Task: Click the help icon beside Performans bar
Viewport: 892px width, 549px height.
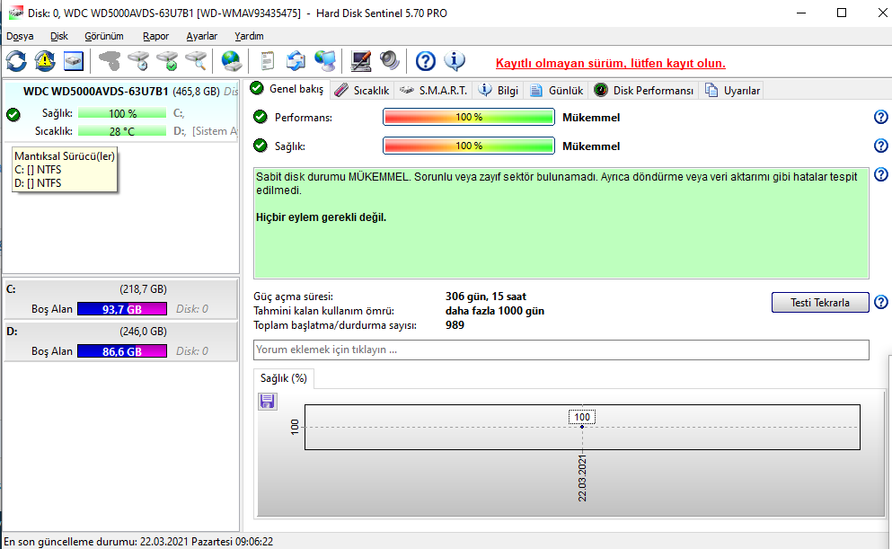Action: 880,117
